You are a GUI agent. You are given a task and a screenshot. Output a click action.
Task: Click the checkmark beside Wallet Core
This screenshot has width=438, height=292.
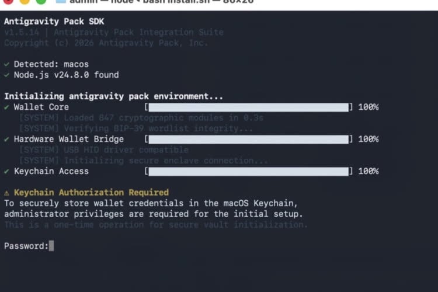point(6,107)
